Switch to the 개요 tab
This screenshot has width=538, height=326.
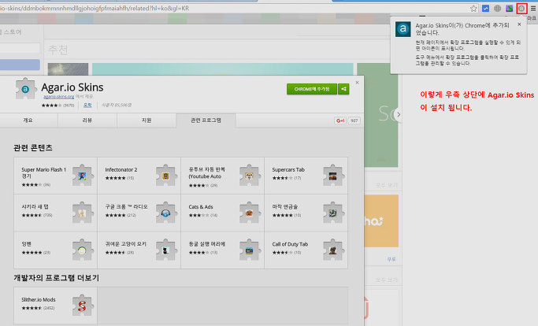(x=28, y=120)
